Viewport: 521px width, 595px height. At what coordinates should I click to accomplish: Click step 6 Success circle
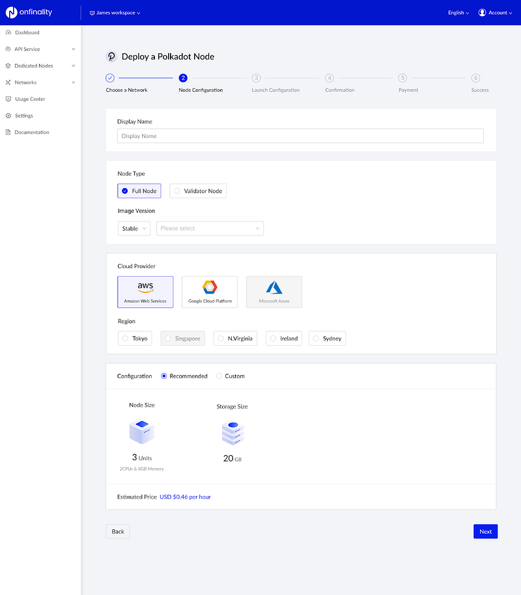tap(475, 77)
